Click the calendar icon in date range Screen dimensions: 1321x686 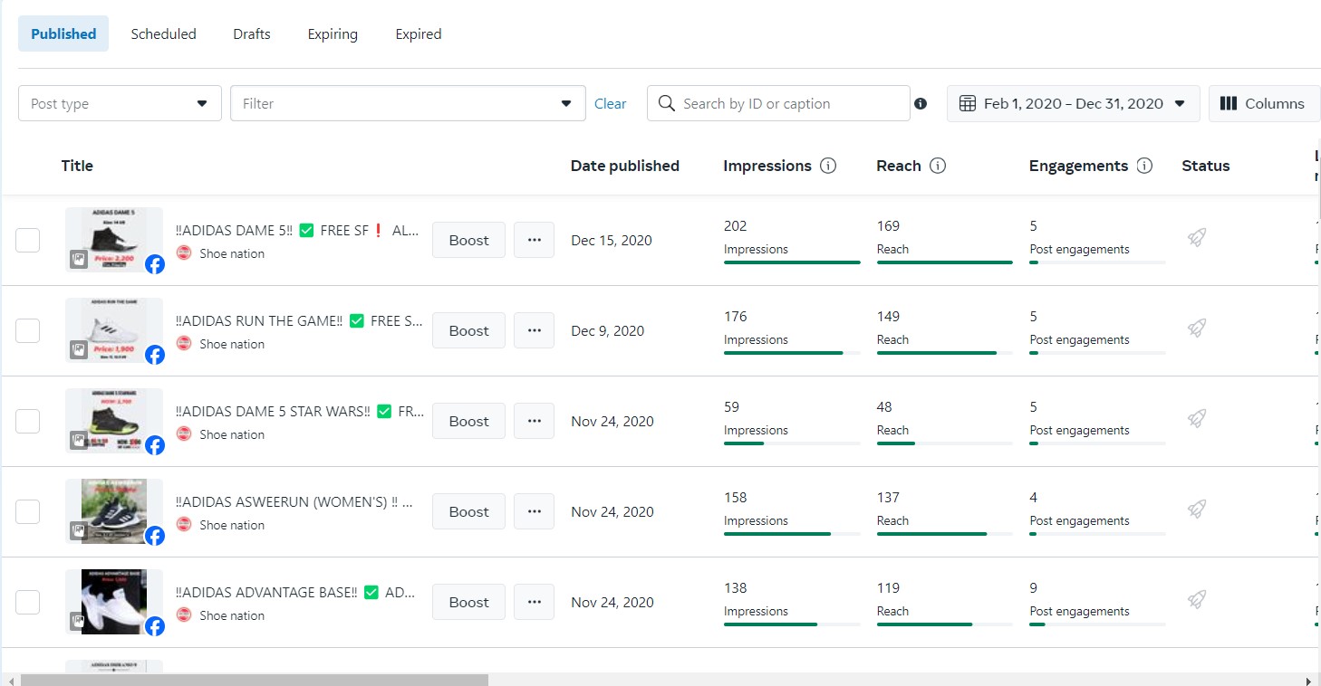pyautogui.click(x=967, y=103)
